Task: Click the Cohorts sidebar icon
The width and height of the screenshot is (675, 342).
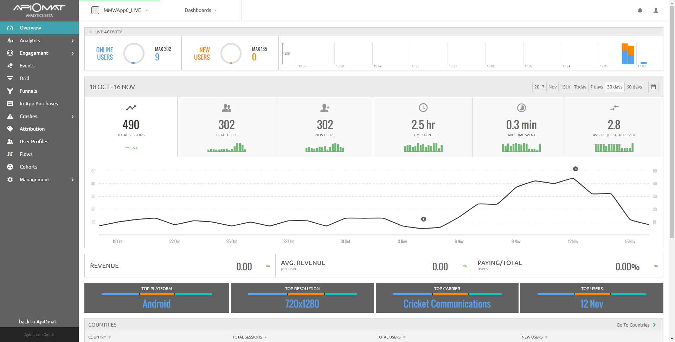Action: [10, 167]
